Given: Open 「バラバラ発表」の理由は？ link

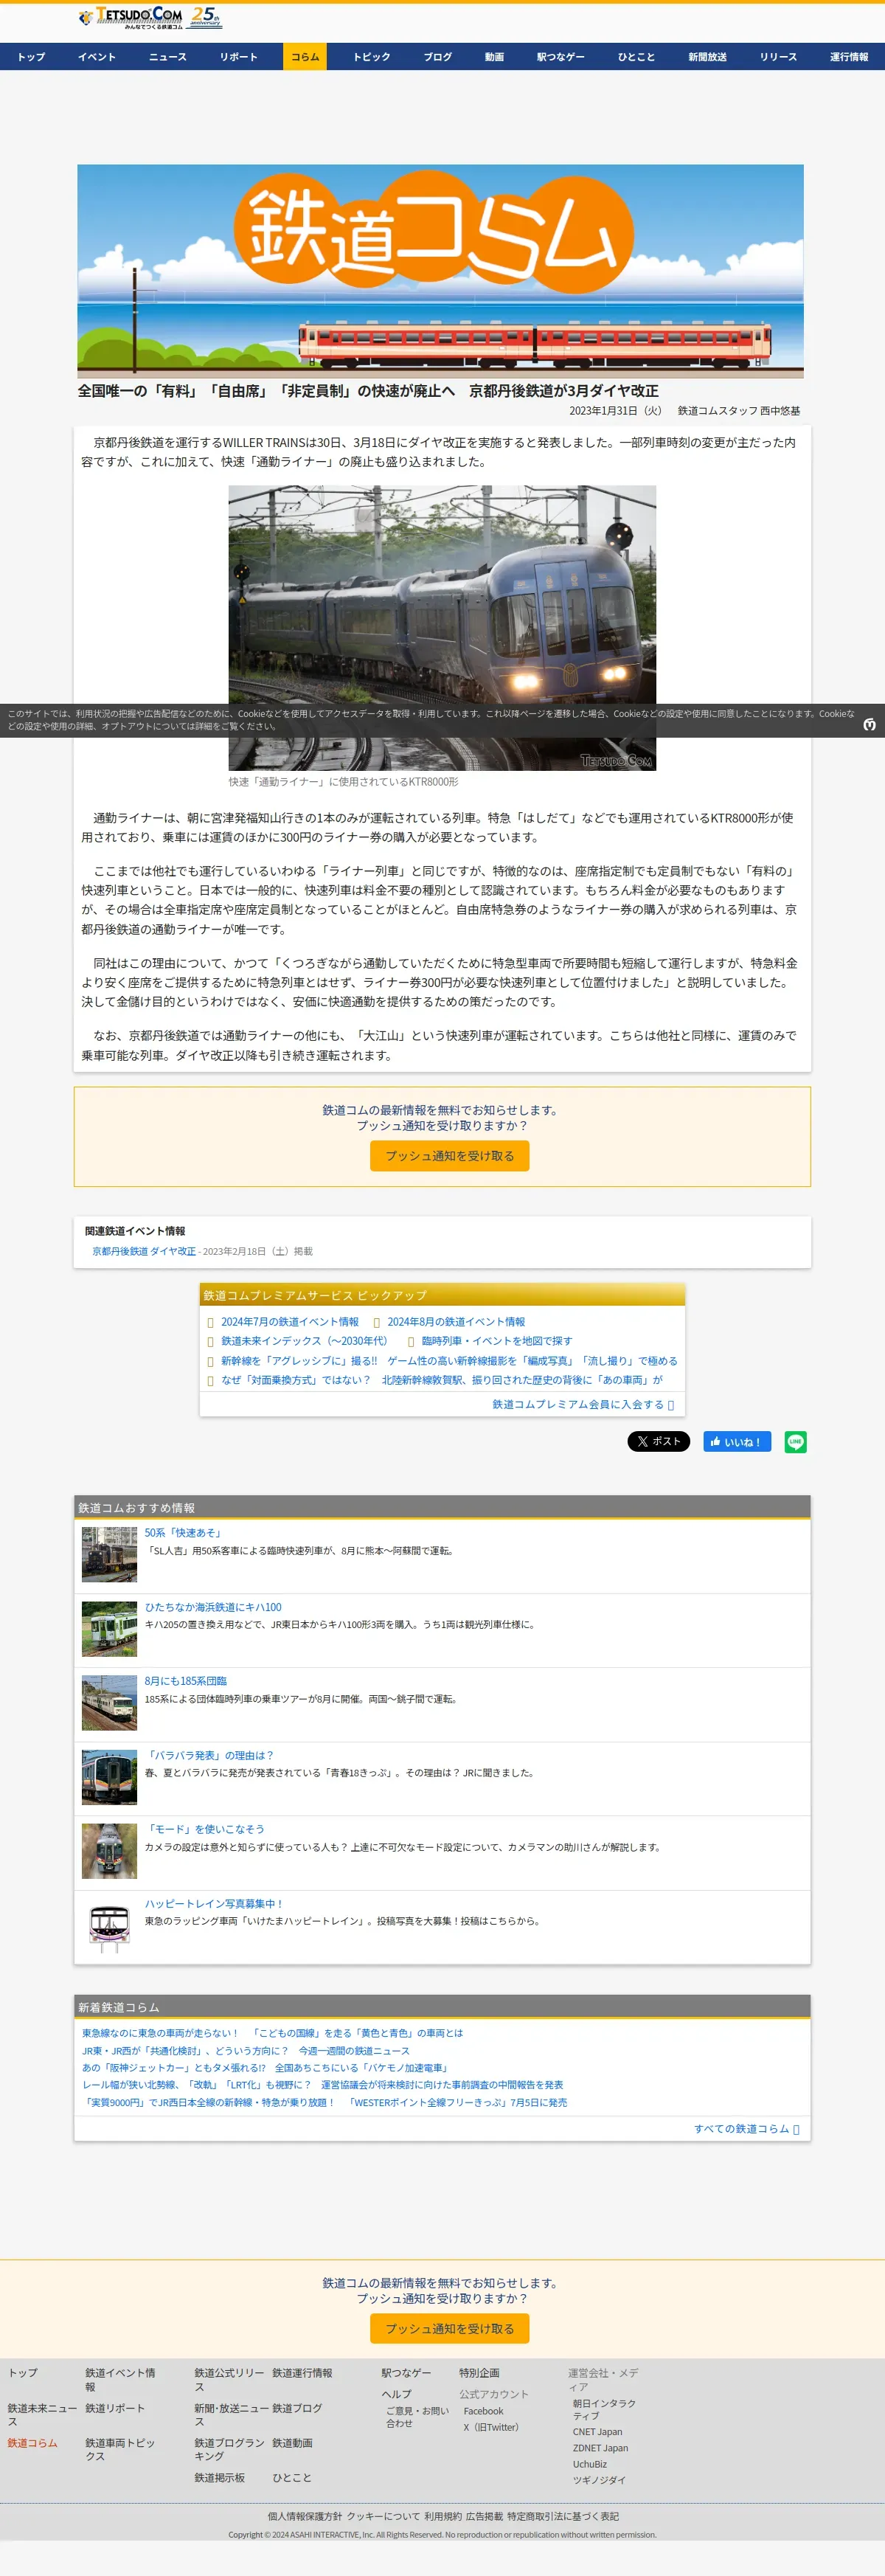Looking at the screenshot, I should pyautogui.click(x=209, y=1754).
